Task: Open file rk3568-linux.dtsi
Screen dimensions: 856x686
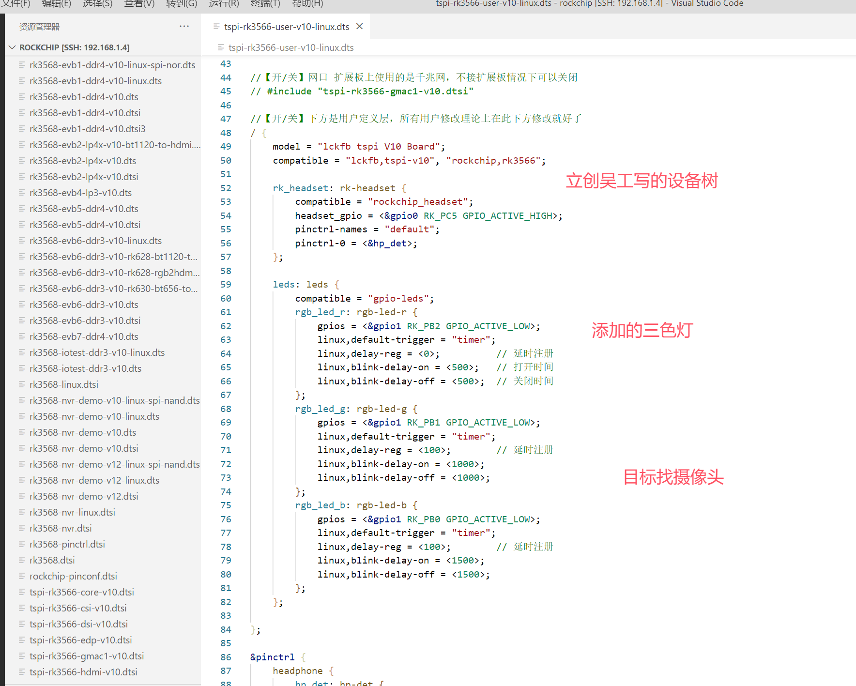Action: [64, 384]
